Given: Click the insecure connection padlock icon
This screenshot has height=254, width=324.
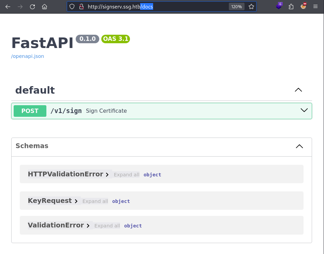Looking at the screenshot, I should [82, 6].
